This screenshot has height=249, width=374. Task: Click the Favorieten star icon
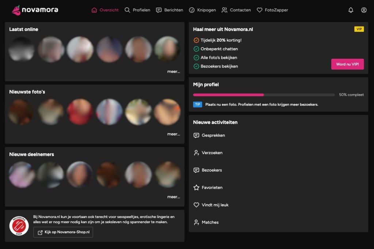click(x=196, y=188)
